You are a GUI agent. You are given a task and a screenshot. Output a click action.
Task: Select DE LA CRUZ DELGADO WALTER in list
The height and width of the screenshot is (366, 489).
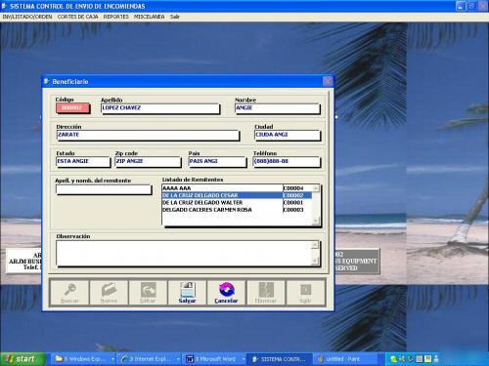[237, 203]
